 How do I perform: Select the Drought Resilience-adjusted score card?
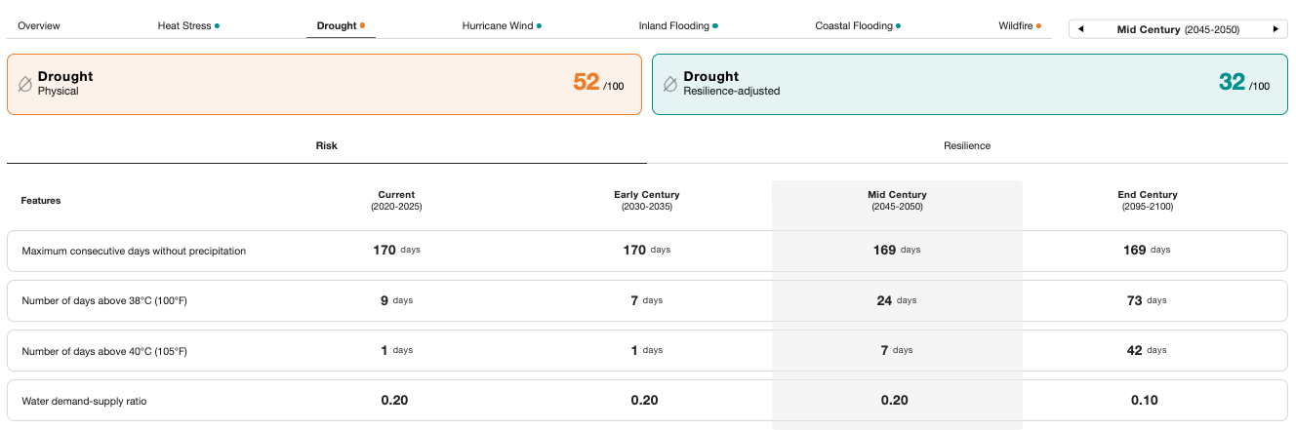click(970, 84)
